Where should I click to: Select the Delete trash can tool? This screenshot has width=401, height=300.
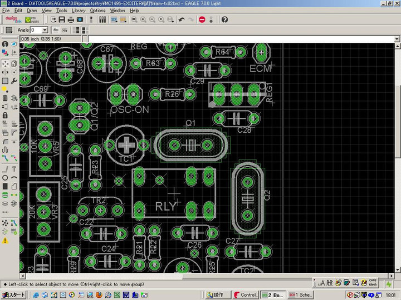click(x=5, y=98)
